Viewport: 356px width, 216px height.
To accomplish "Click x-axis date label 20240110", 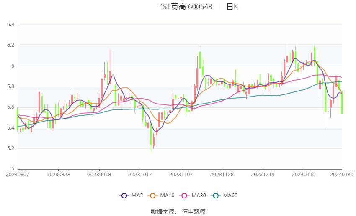I will click(304, 175).
